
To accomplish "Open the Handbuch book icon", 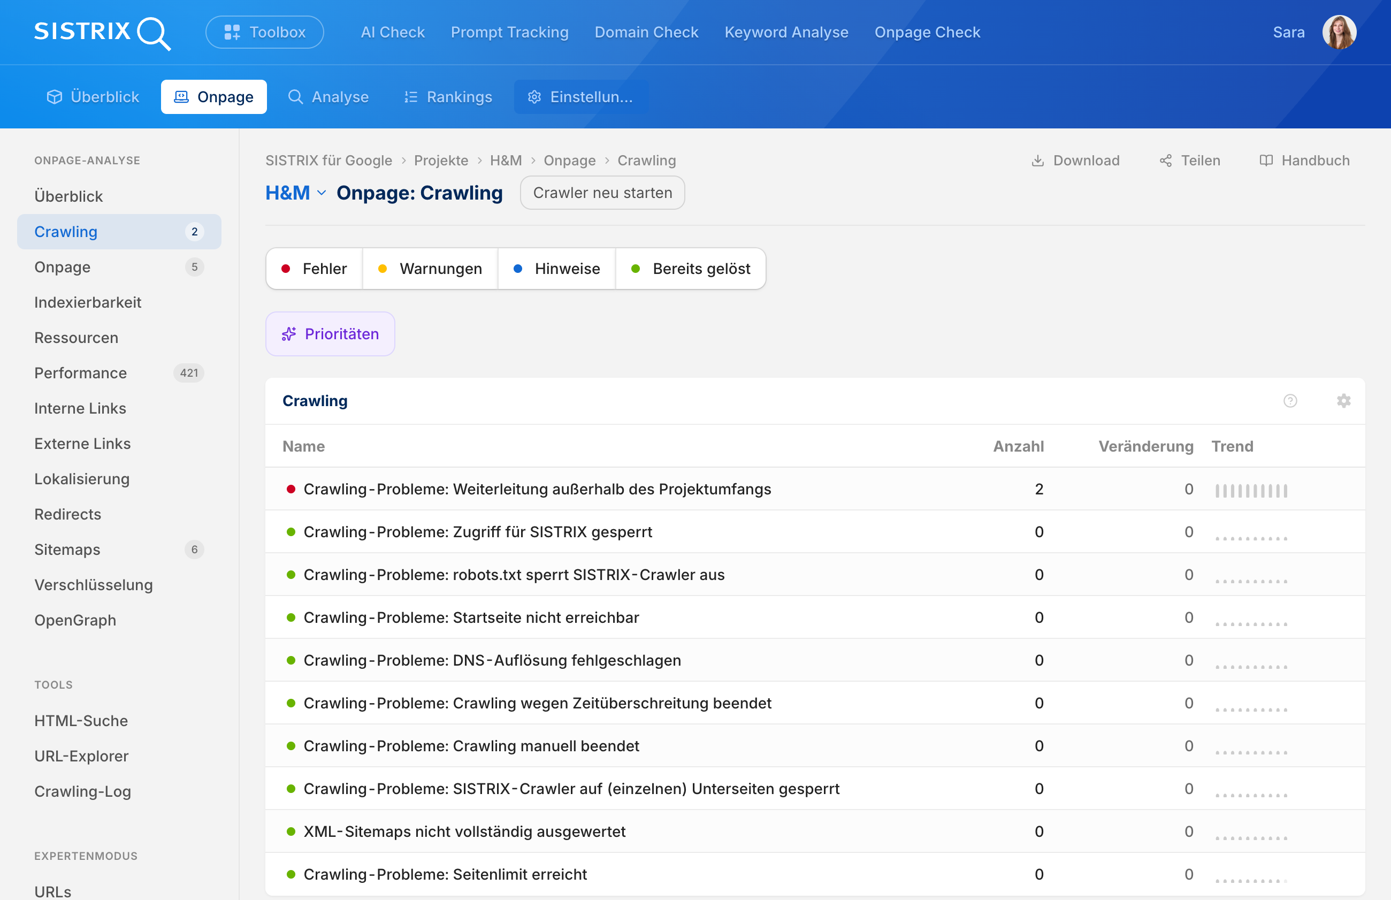I will pos(1266,161).
